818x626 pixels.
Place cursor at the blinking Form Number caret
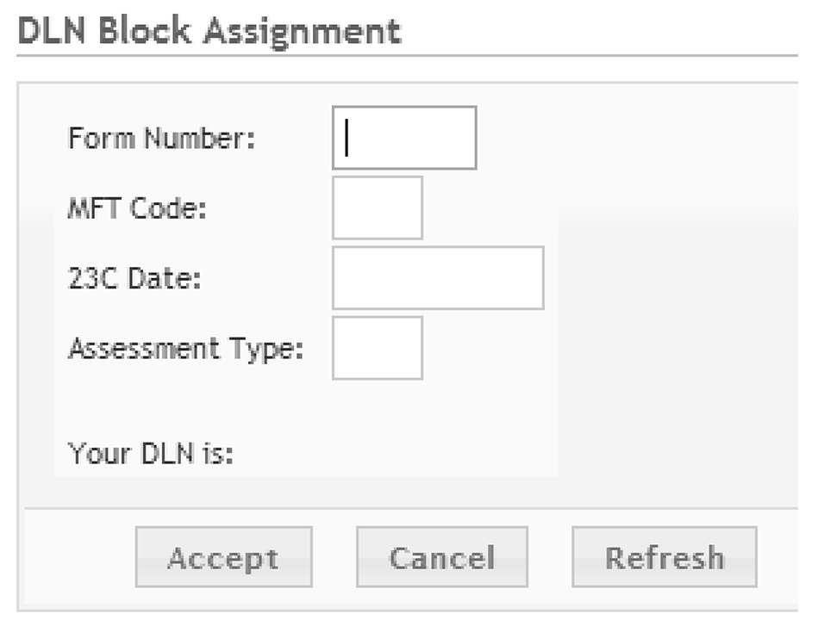click(x=347, y=138)
